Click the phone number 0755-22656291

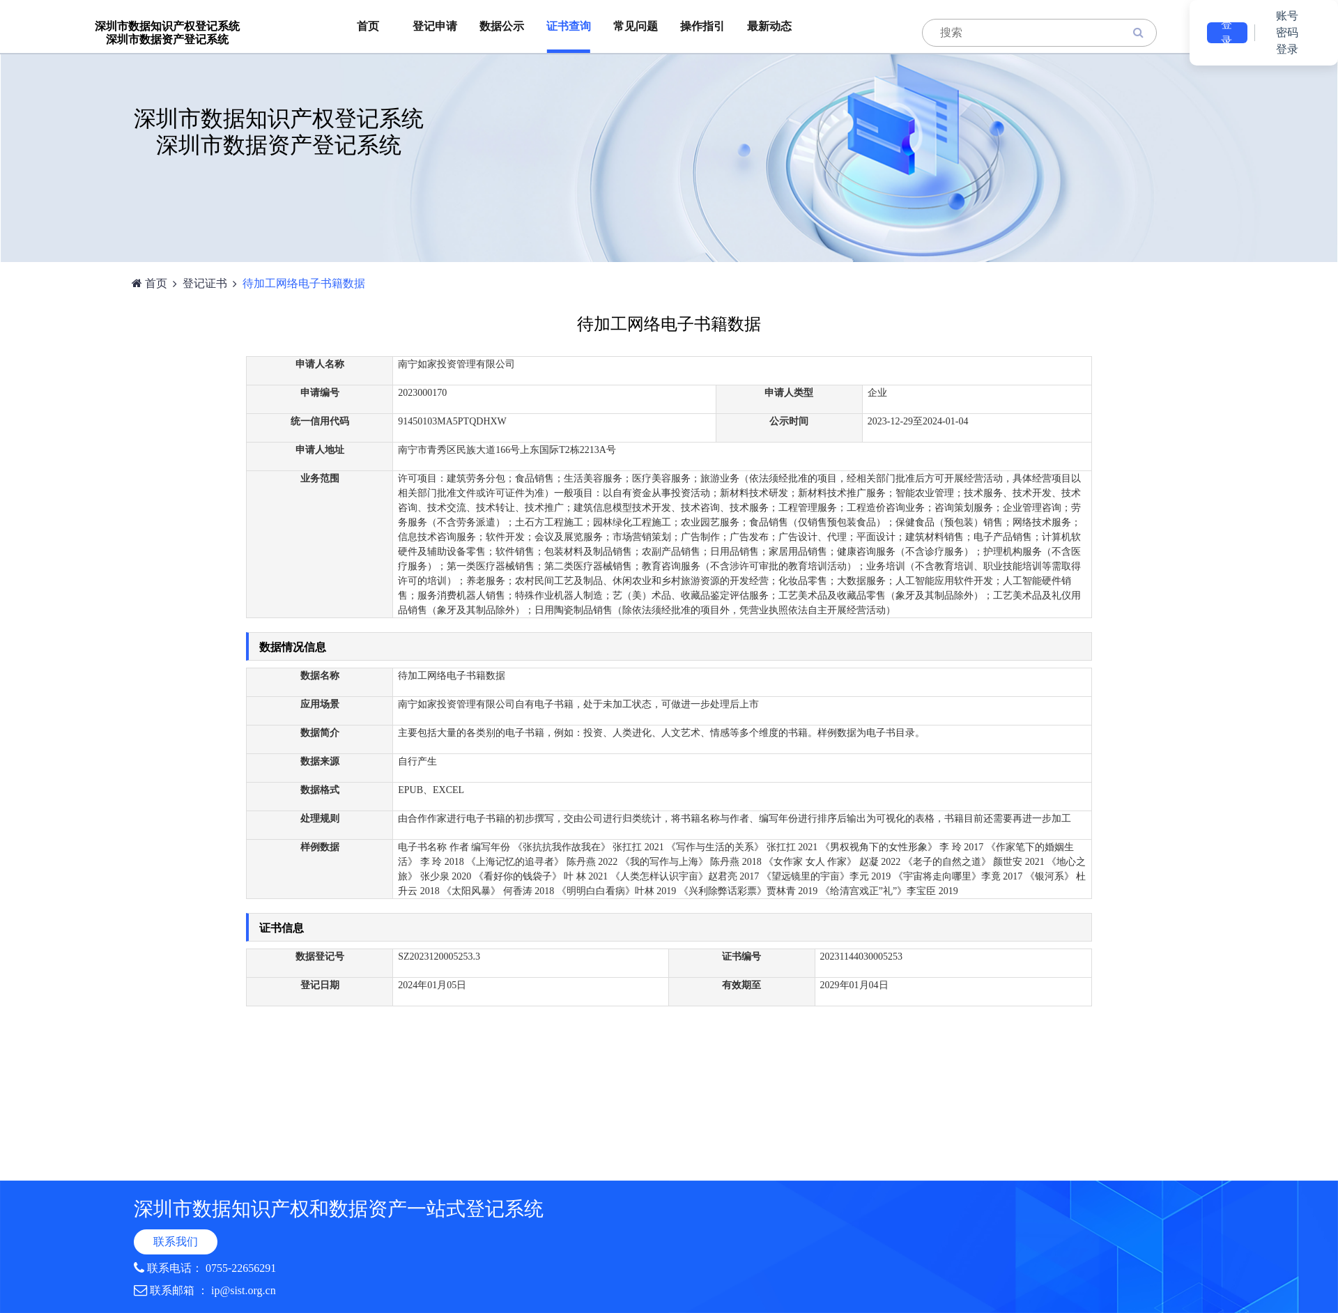(240, 1268)
